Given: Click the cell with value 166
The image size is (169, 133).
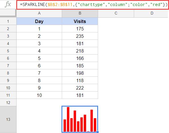Looking at the screenshot, I should coord(80,58).
